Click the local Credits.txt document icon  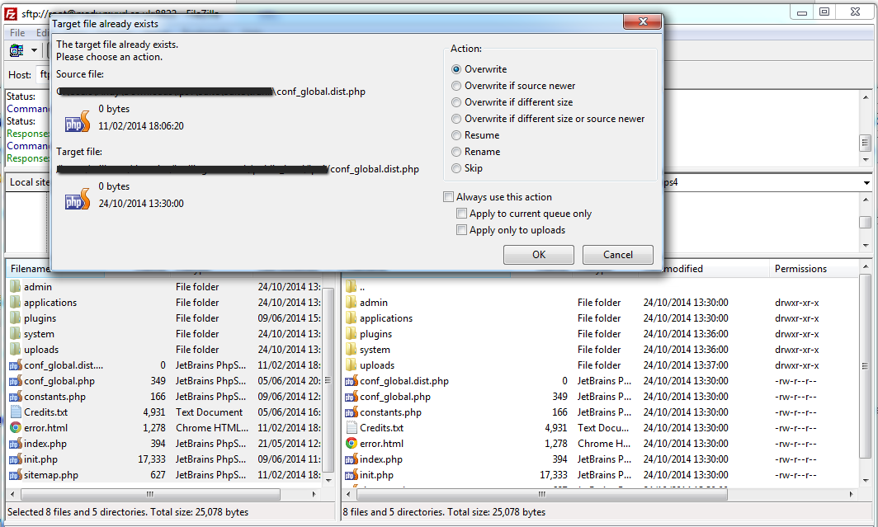[16, 412]
